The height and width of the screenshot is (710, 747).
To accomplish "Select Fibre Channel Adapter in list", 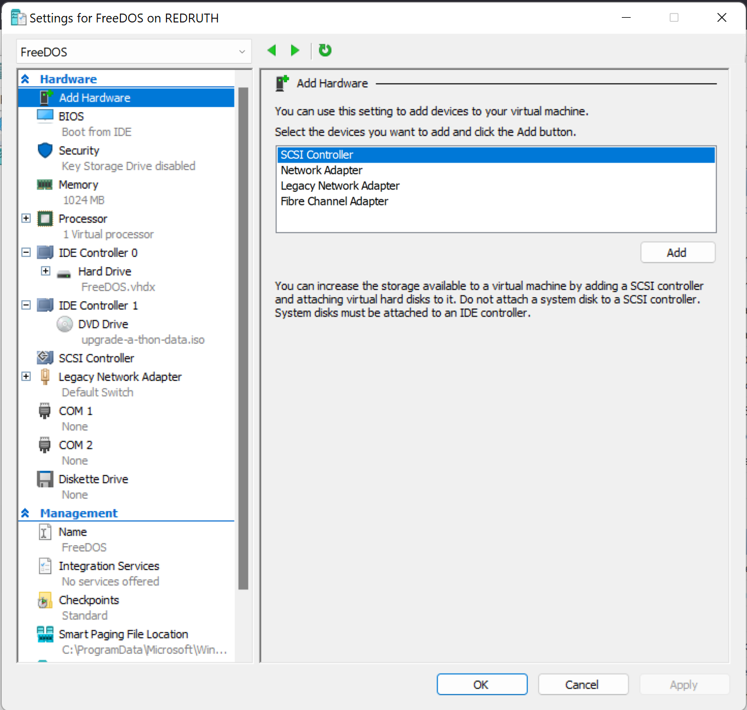I will click(334, 201).
